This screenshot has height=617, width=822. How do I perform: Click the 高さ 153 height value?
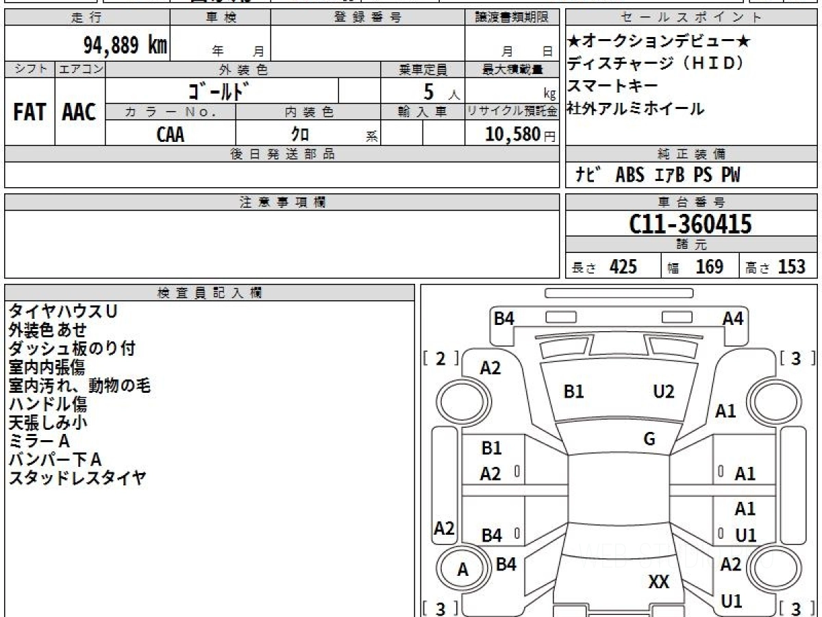pyautogui.click(x=776, y=267)
